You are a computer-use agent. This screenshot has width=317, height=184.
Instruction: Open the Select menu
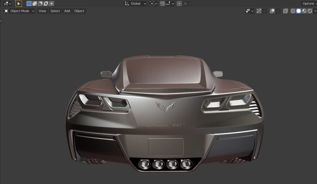(x=55, y=11)
